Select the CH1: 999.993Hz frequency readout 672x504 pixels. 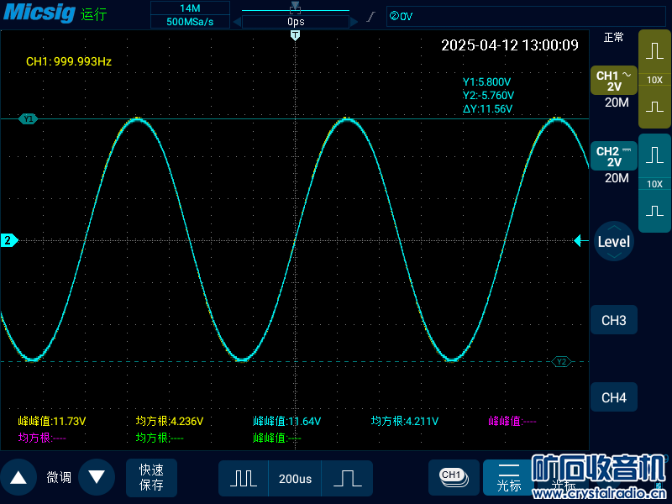(x=69, y=61)
